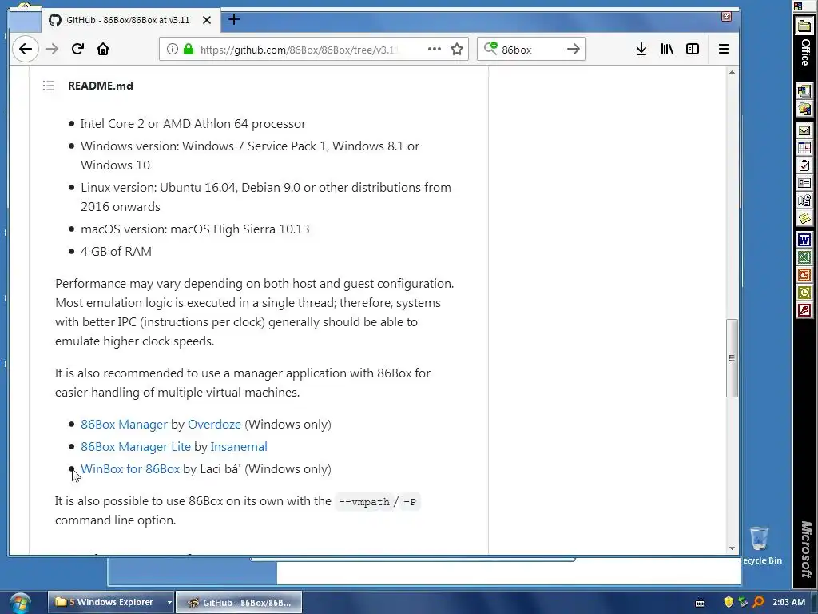Reload the current GitHub page
The image size is (818, 614).
(x=77, y=49)
